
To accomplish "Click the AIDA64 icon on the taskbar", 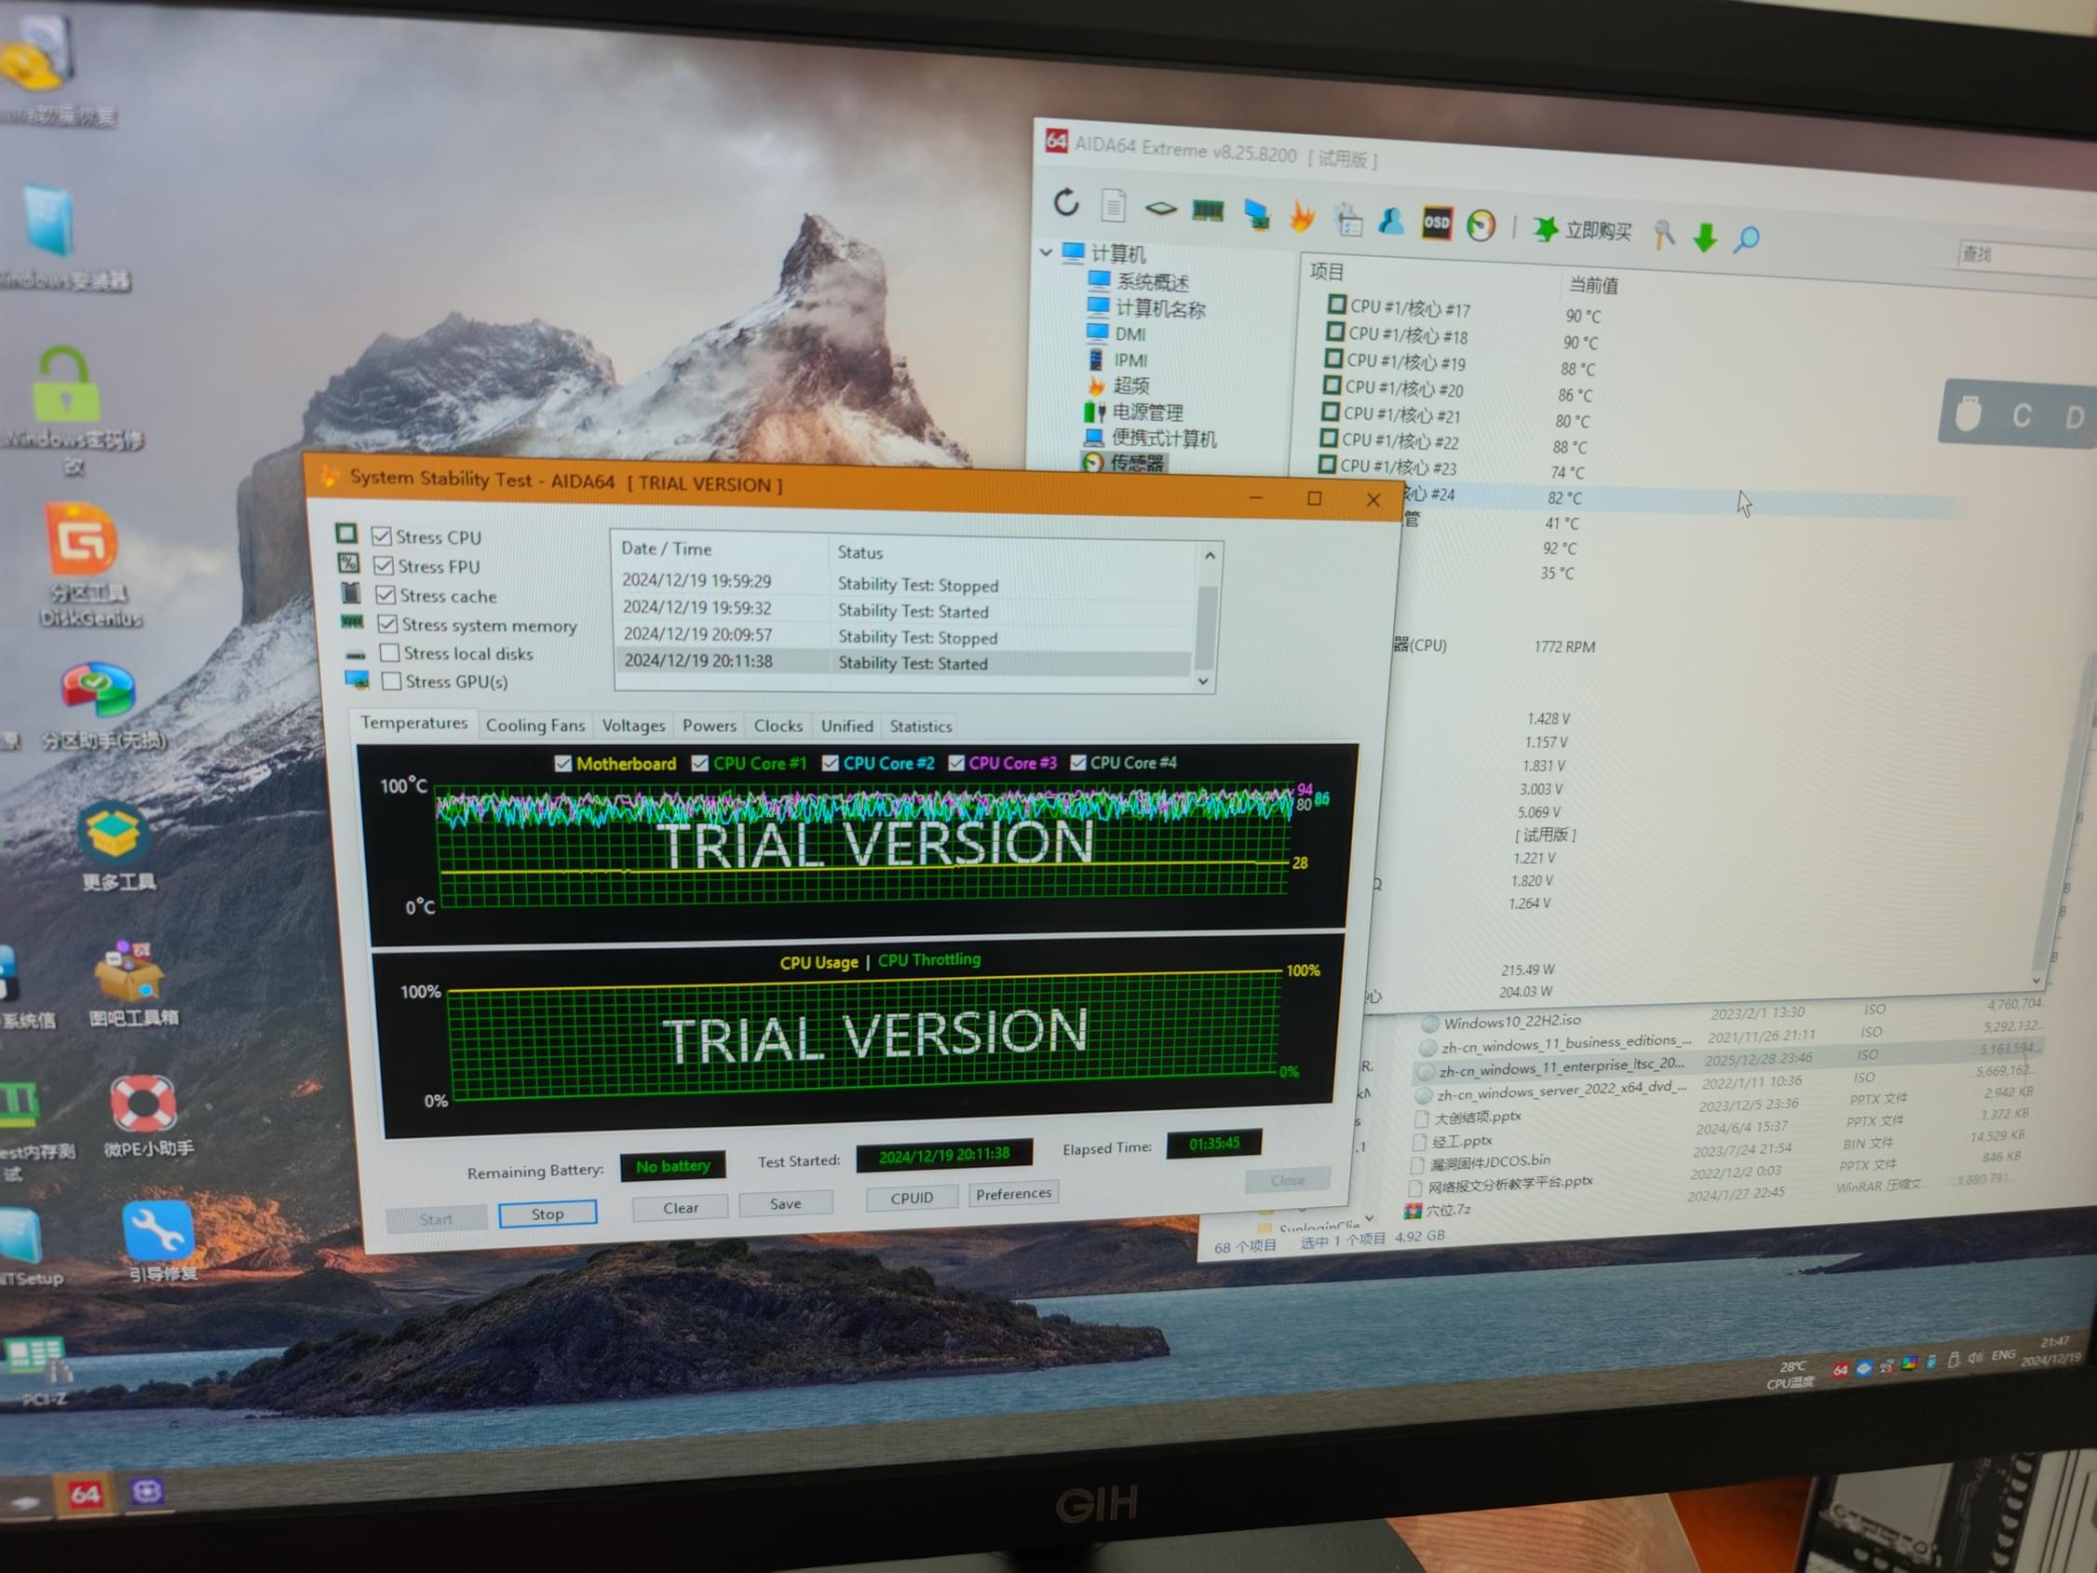I will point(85,1494).
